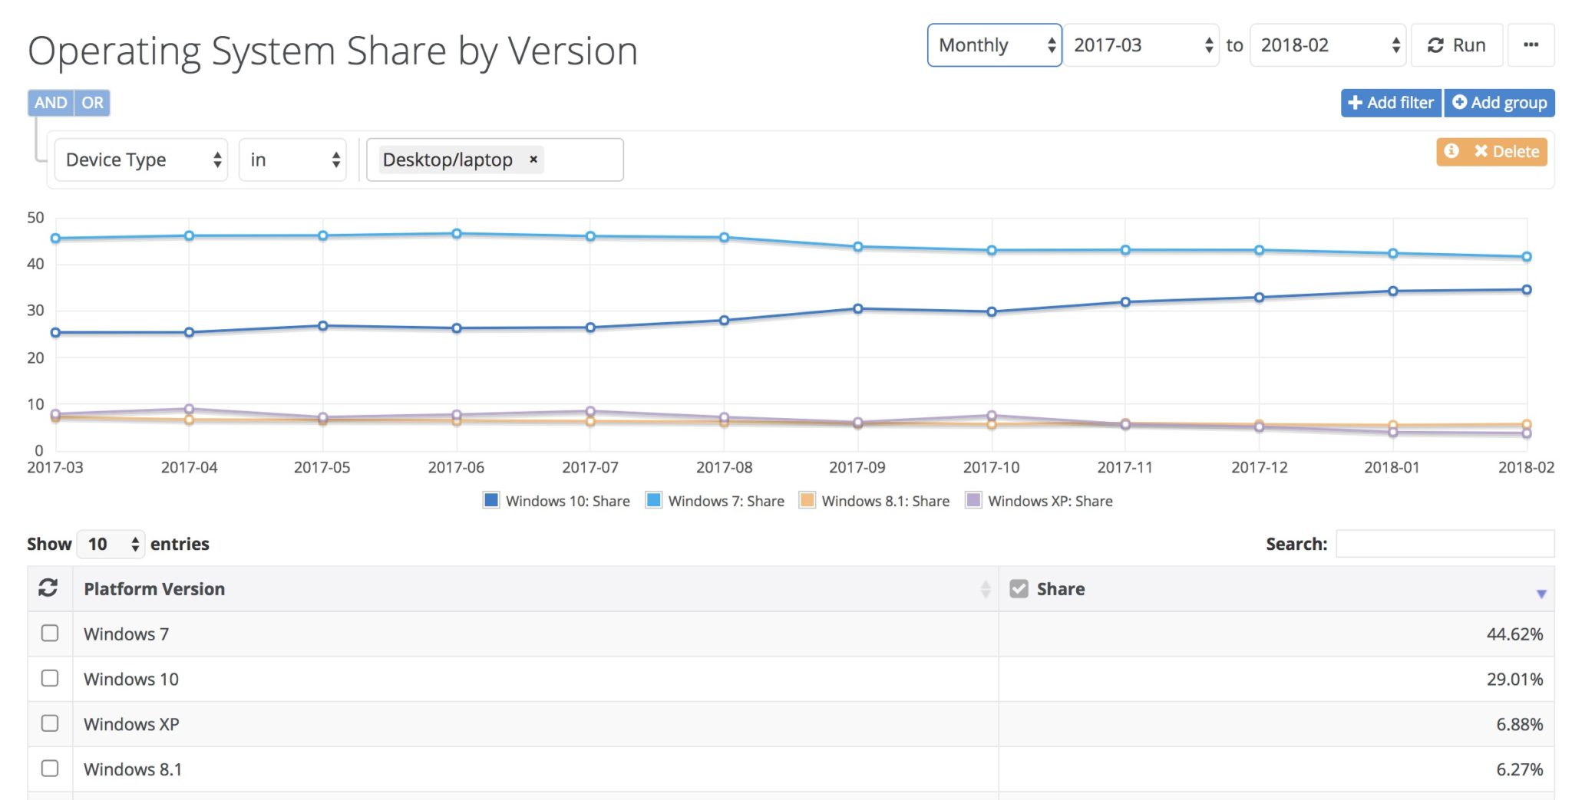Delete the Device Type filter
This screenshot has height=800, width=1572.
pos(1506,151)
